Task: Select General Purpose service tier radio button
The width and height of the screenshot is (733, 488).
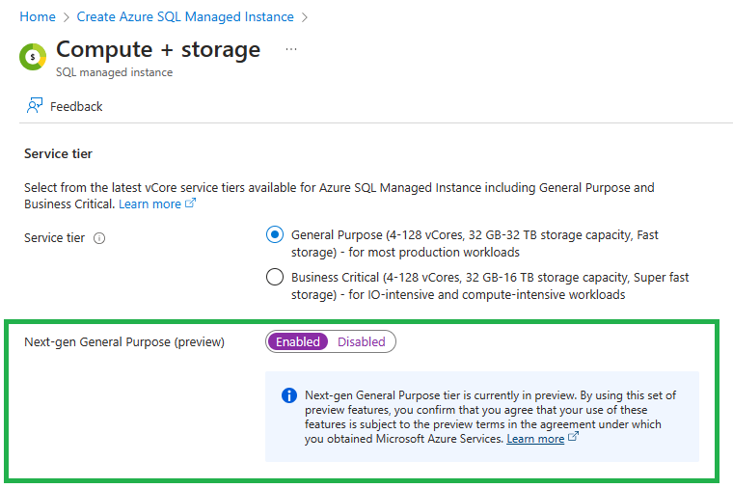Action: (x=275, y=234)
